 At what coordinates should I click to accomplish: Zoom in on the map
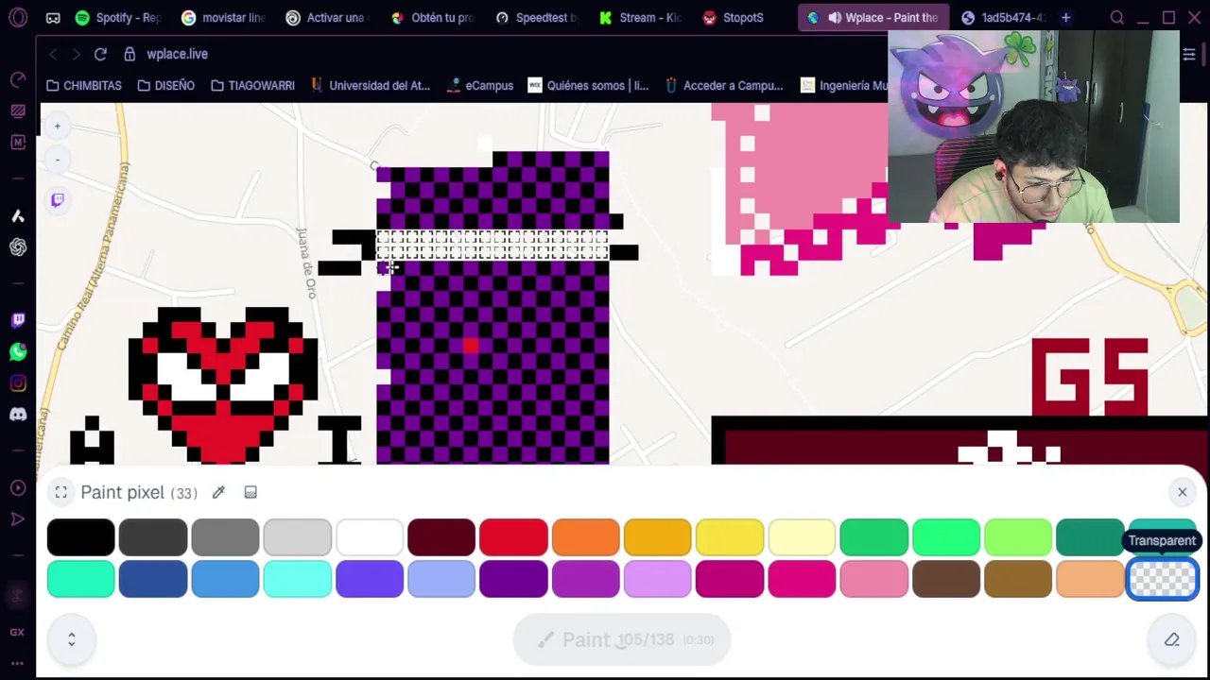click(57, 126)
